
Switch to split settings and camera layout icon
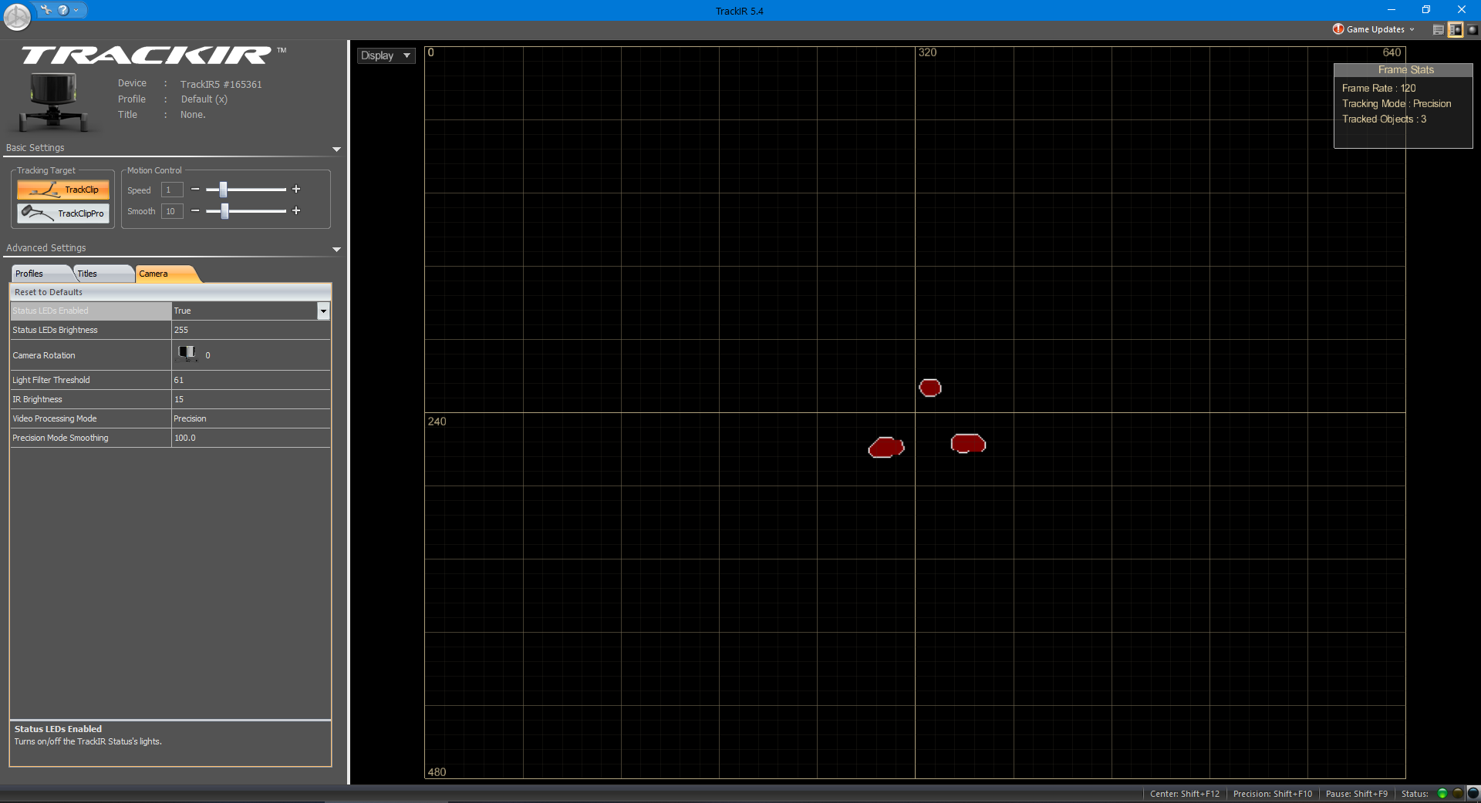[x=1456, y=30]
